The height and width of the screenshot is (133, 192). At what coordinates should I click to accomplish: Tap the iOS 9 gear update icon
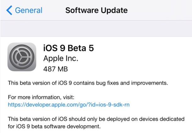(21, 58)
